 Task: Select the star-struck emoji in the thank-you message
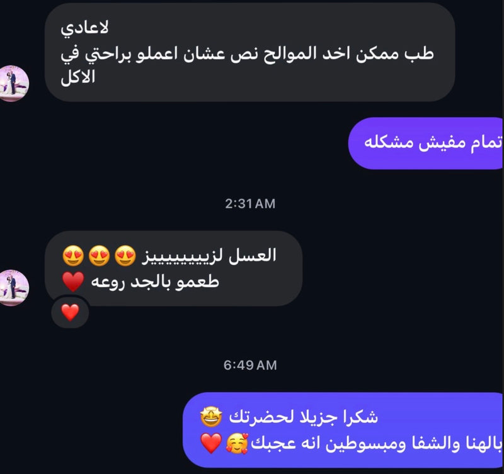pos(211,417)
